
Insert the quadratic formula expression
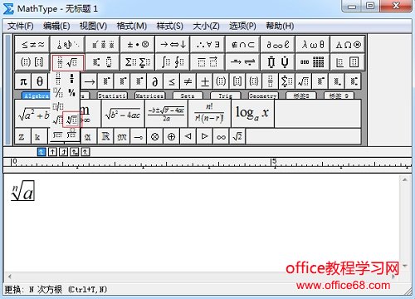tap(166, 114)
